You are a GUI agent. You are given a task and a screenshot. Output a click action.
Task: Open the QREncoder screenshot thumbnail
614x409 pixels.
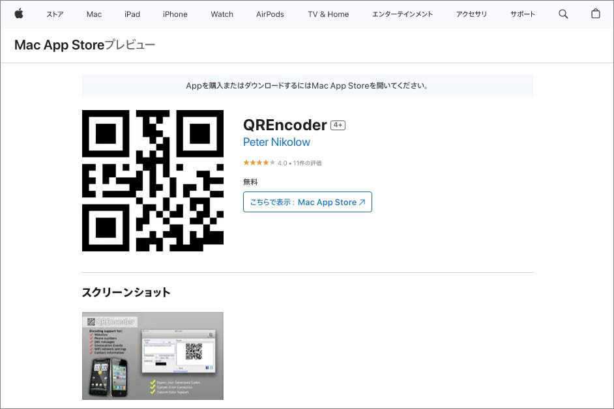click(x=153, y=356)
